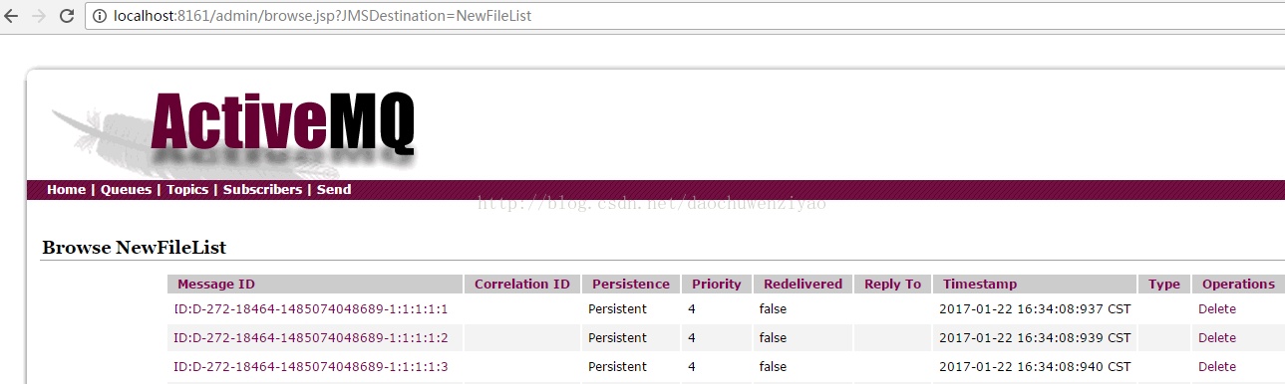Open the Subscribers menu link
1285x384 pixels.
pyautogui.click(x=262, y=189)
